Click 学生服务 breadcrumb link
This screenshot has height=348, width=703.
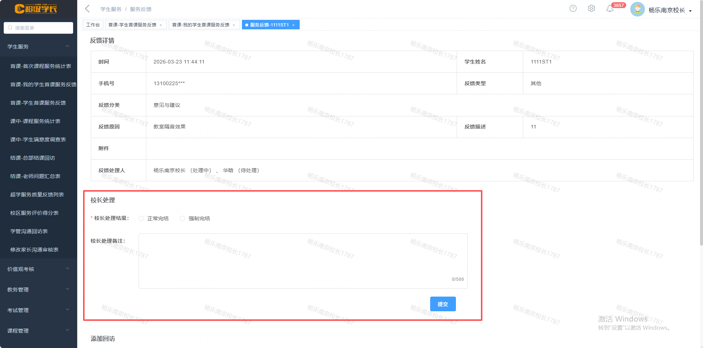click(x=111, y=9)
